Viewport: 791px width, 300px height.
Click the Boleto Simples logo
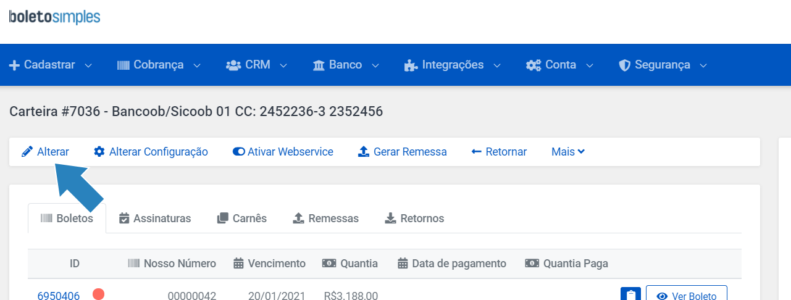pos(55,17)
